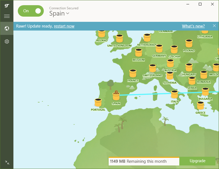The height and width of the screenshot is (169, 219).
Task: Select the Bulgaria tunnel icon
Action: (x=205, y=92)
